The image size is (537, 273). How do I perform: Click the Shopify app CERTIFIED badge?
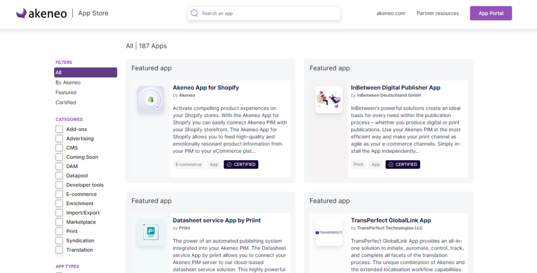click(x=241, y=164)
